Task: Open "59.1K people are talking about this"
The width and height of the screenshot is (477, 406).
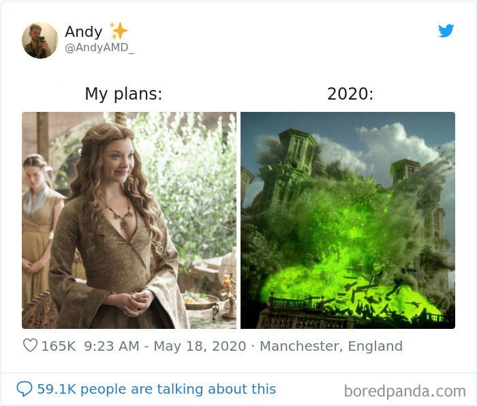Action: point(156,389)
